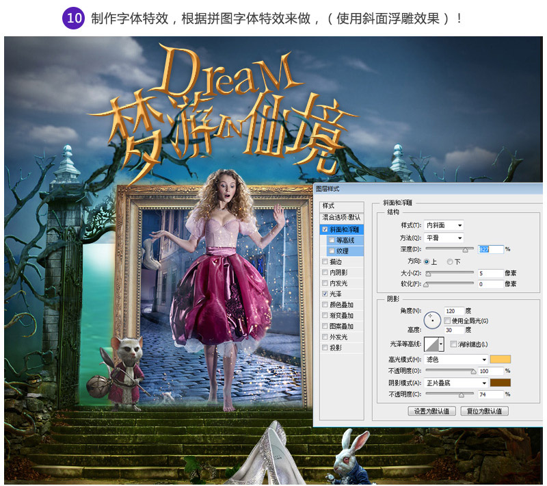Click the 阴影 section label
The width and height of the screenshot is (547, 486).
pyautogui.click(x=393, y=299)
